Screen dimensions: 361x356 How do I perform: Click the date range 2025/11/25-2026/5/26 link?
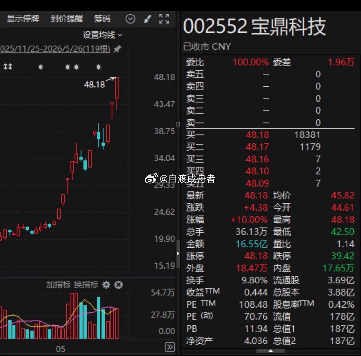(x=55, y=49)
